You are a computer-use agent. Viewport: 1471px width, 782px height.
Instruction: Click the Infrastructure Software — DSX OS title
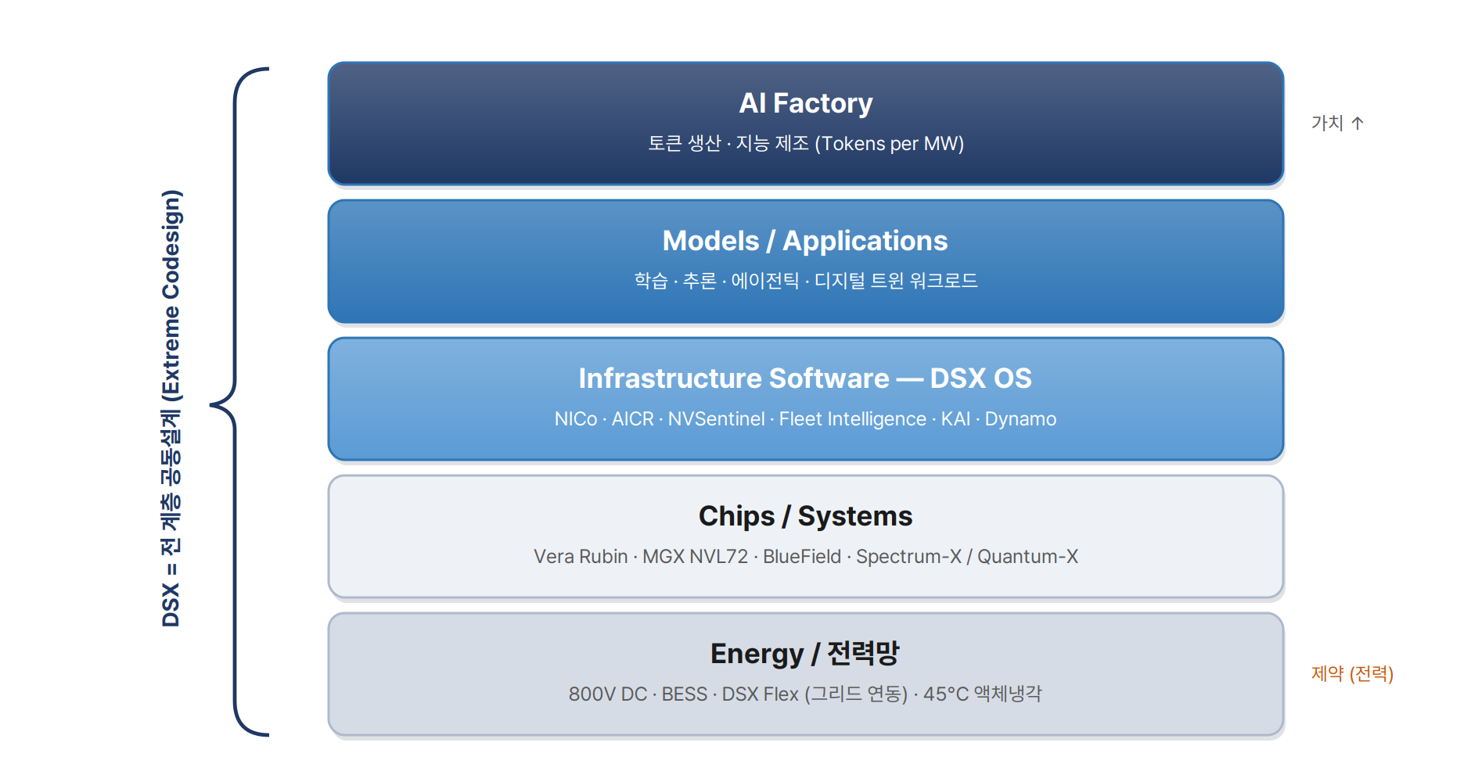[805, 378]
